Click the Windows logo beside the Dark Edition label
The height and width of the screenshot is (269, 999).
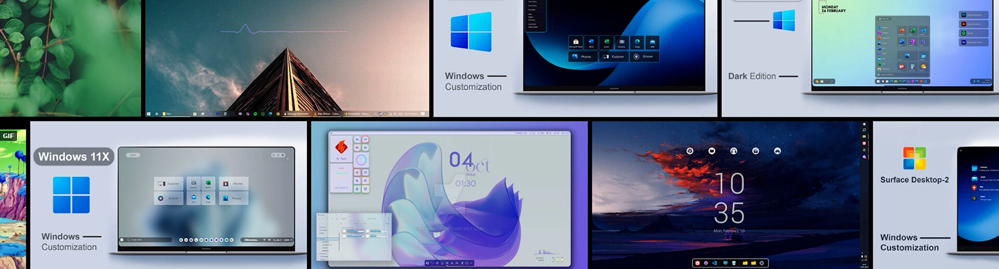(x=784, y=21)
